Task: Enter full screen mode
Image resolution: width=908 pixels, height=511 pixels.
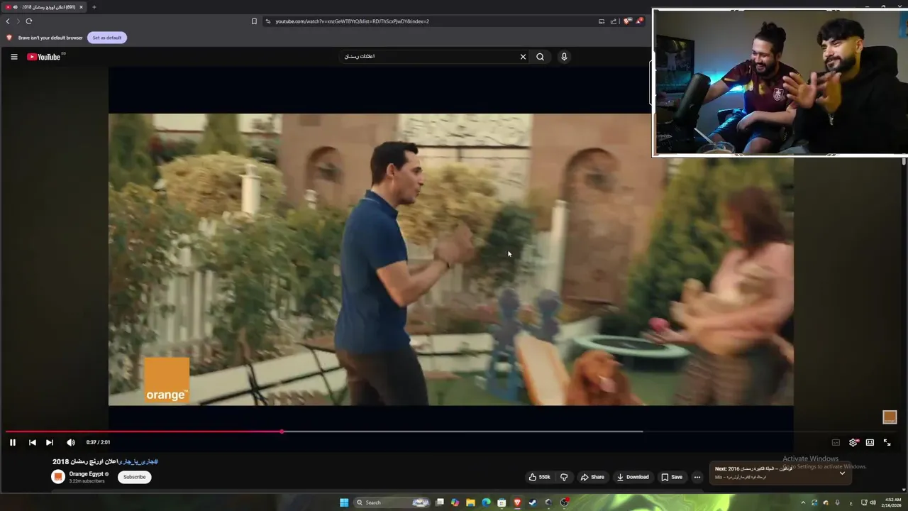Action: (887, 442)
